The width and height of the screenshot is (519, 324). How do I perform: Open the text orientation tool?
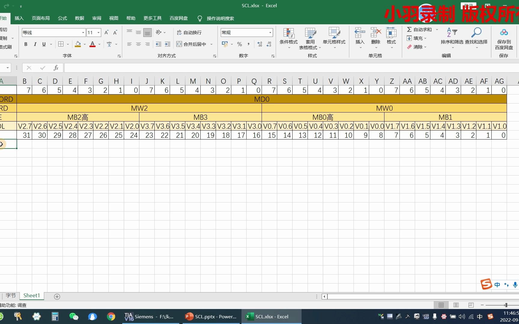click(x=159, y=32)
